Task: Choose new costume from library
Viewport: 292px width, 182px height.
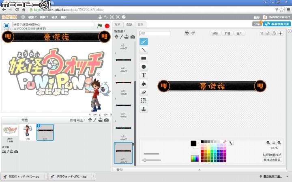Action: [116, 36]
